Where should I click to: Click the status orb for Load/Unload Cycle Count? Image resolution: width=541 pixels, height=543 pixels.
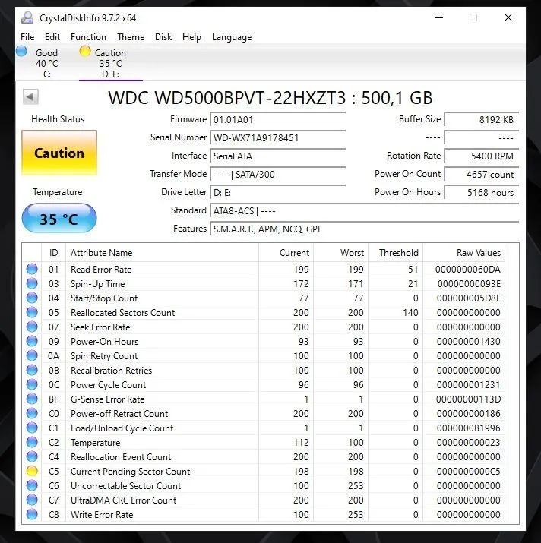[32, 428]
